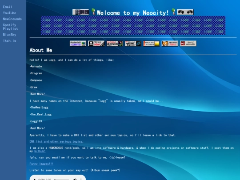Click the 'Listen to some tunes' sentence
Screen dimensions: 240x180
click(75, 170)
